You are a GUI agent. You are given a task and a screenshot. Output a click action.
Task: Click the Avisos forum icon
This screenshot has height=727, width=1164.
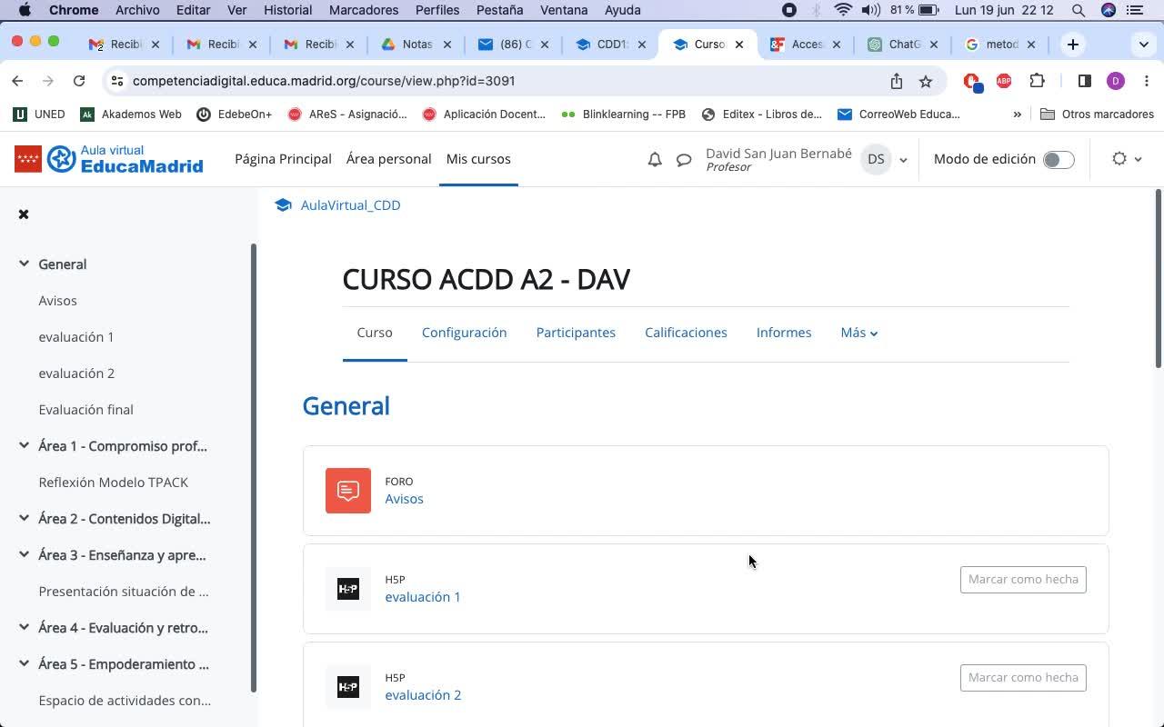348,491
